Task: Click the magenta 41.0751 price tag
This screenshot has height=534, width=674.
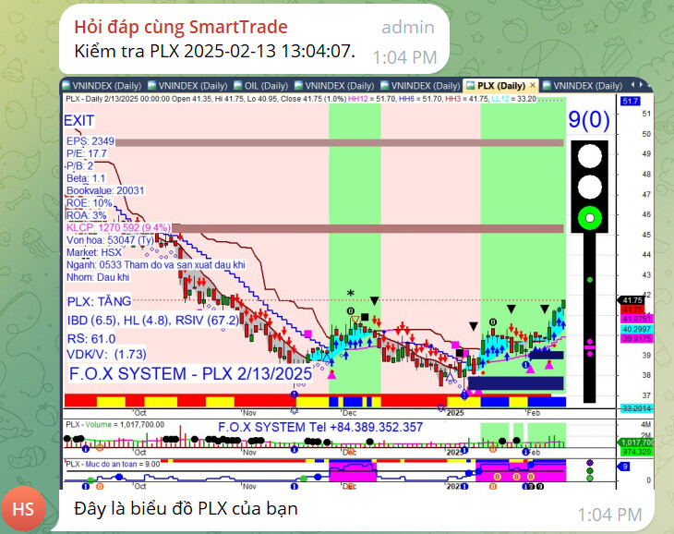Action: coord(637,319)
